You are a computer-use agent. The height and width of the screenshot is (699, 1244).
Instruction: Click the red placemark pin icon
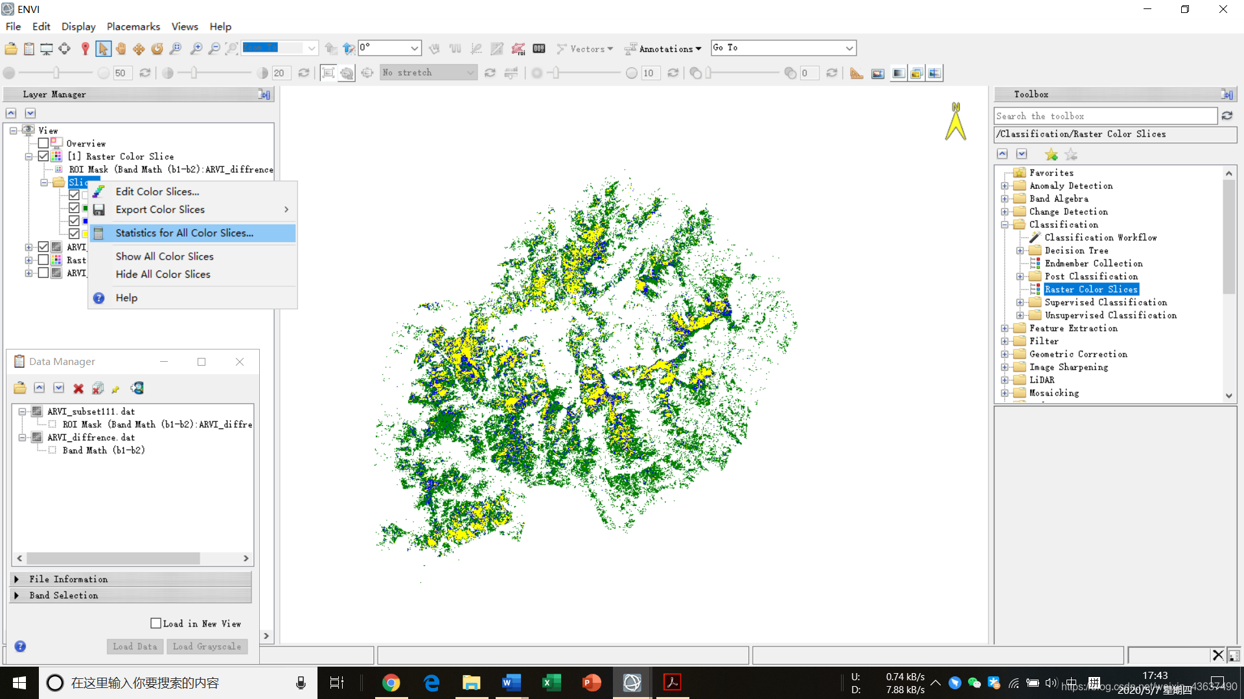pos(85,49)
